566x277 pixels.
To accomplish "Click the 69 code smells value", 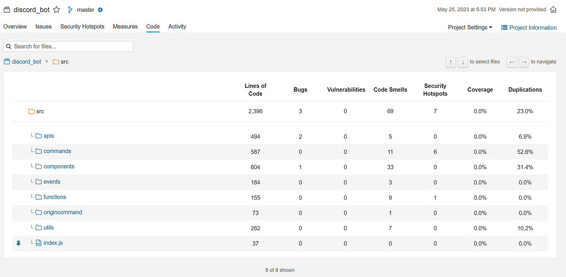I will (390, 111).
